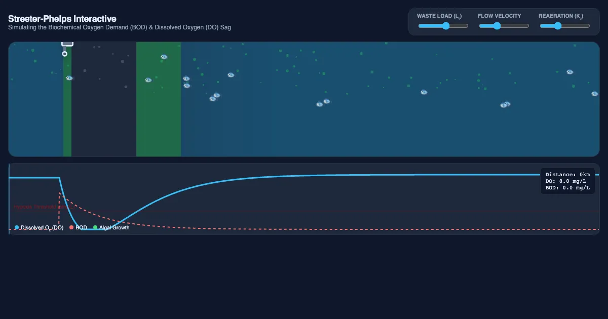Adjust the Waste Load slider
The height and width of the screenshot is (319, 608).
443,26
